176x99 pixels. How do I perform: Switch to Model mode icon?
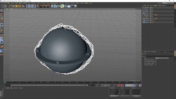(2, 15)
